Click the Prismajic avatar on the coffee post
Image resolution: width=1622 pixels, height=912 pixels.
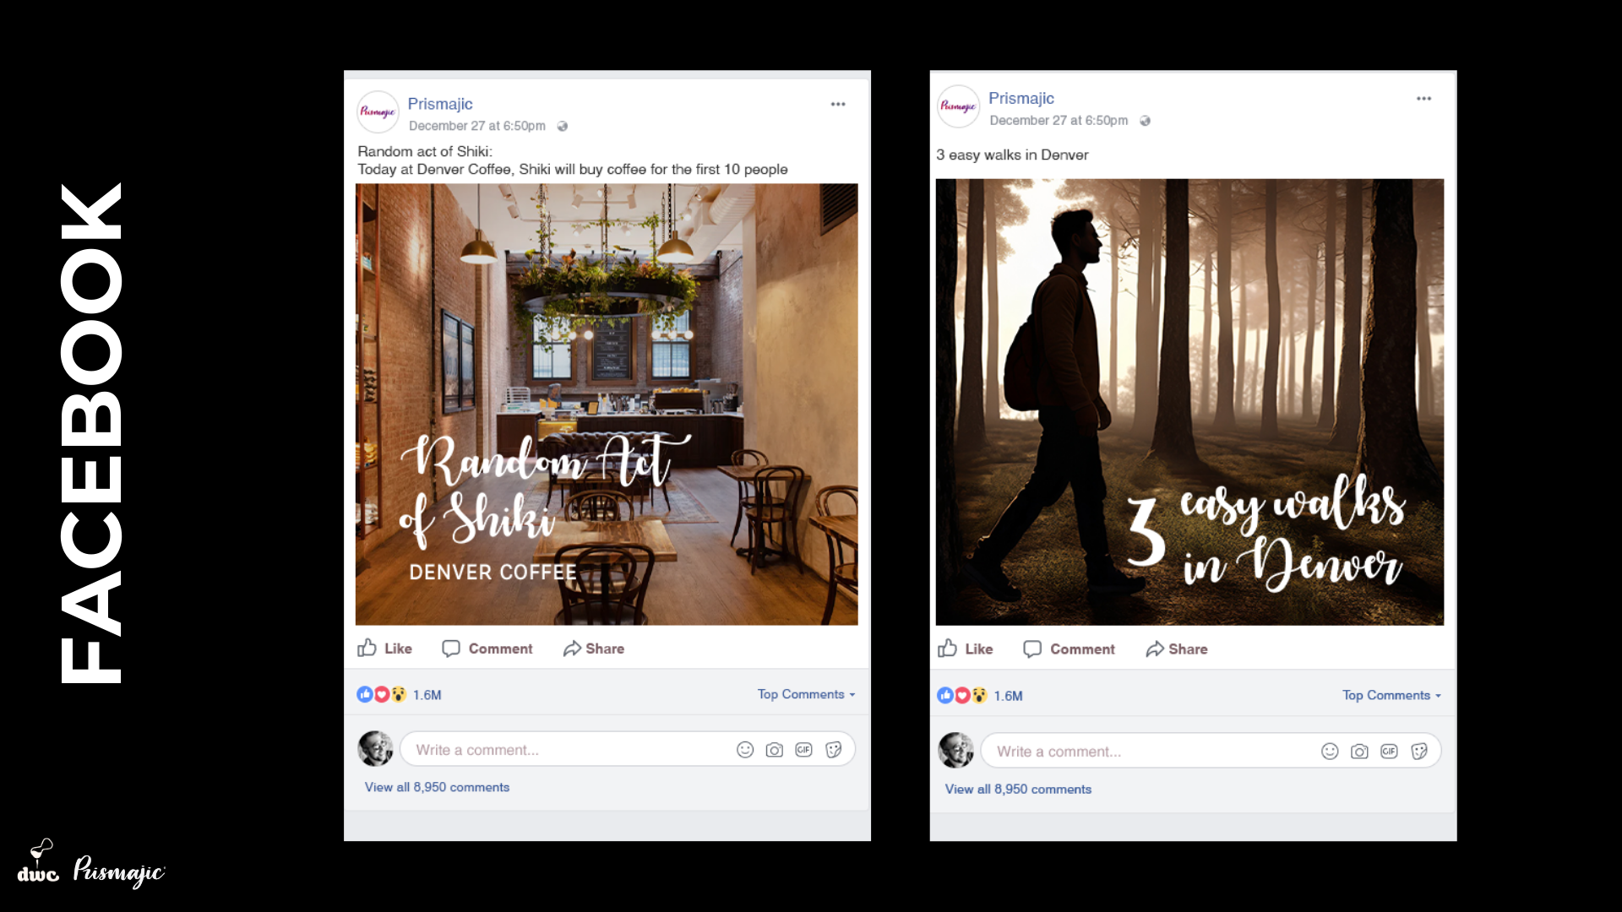click(378, 111)
